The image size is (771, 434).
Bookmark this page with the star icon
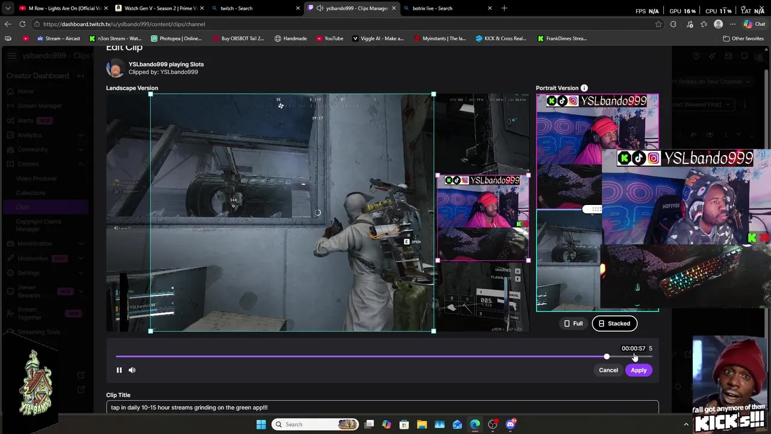coord(658,24)
